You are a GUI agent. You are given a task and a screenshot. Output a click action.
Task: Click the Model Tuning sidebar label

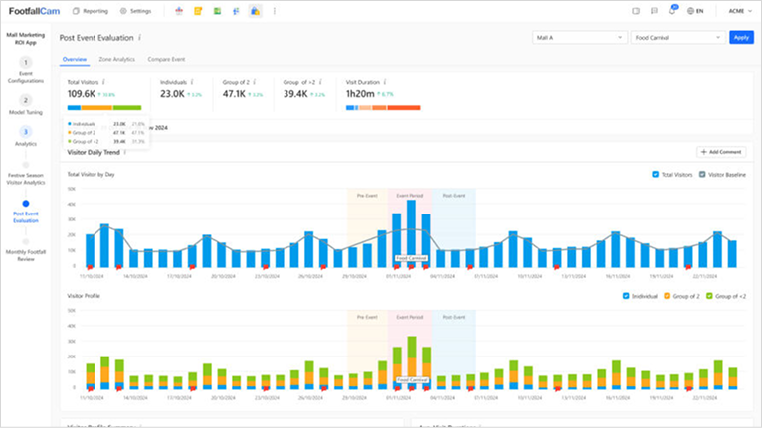pyautogui.click(x=26, y=112)
